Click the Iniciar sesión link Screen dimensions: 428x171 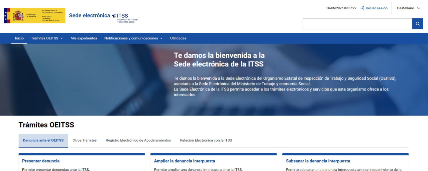(x=377, y=8)
